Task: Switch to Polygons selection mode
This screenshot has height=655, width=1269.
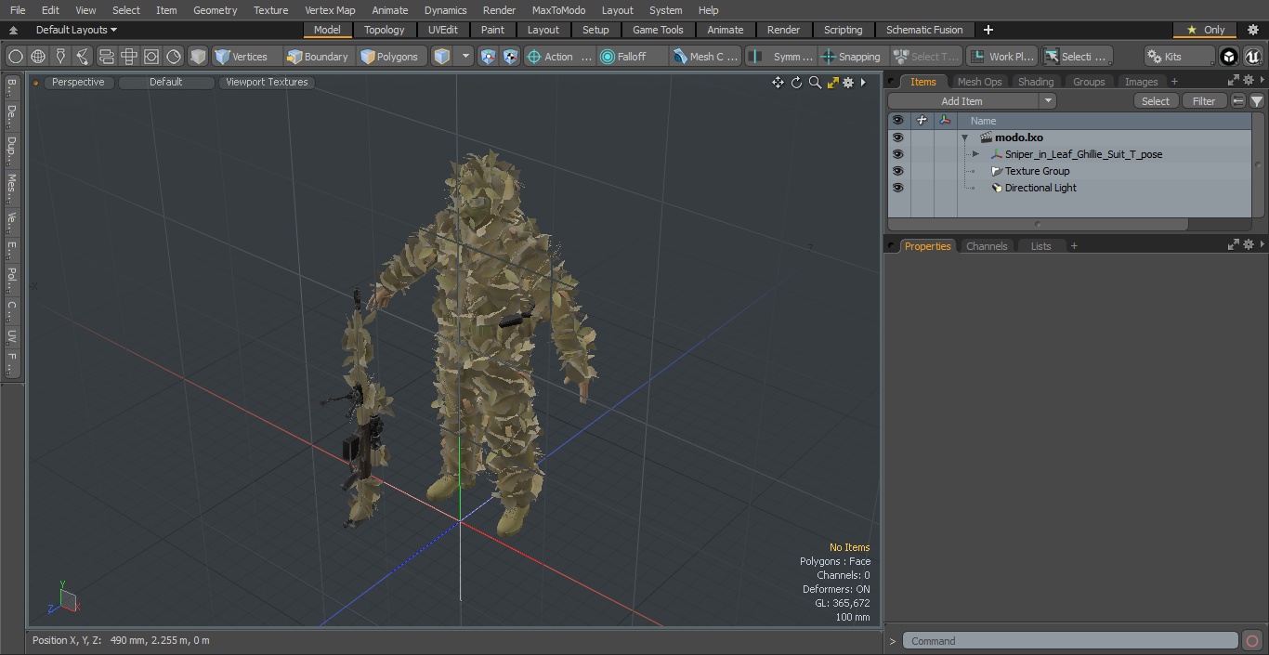Action: [390, 57]
